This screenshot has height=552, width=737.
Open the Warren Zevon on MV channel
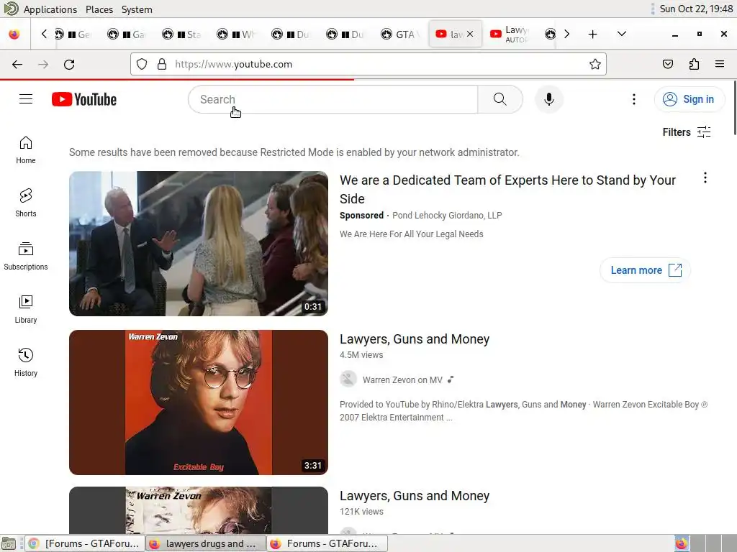tap(402, 379)
